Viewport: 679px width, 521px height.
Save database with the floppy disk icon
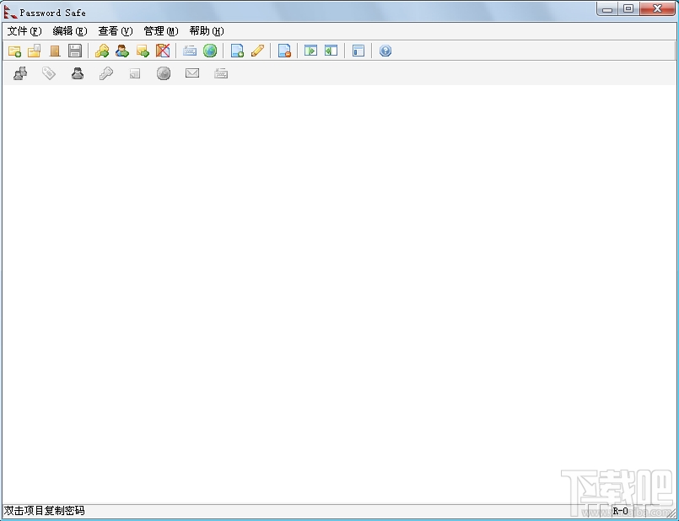click(x=75, y=51)
